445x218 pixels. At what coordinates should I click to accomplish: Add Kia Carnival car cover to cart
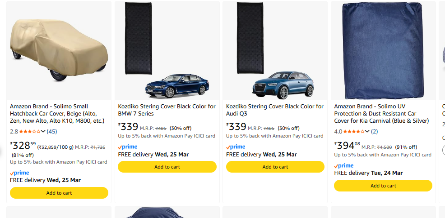(x=383, y=186)
